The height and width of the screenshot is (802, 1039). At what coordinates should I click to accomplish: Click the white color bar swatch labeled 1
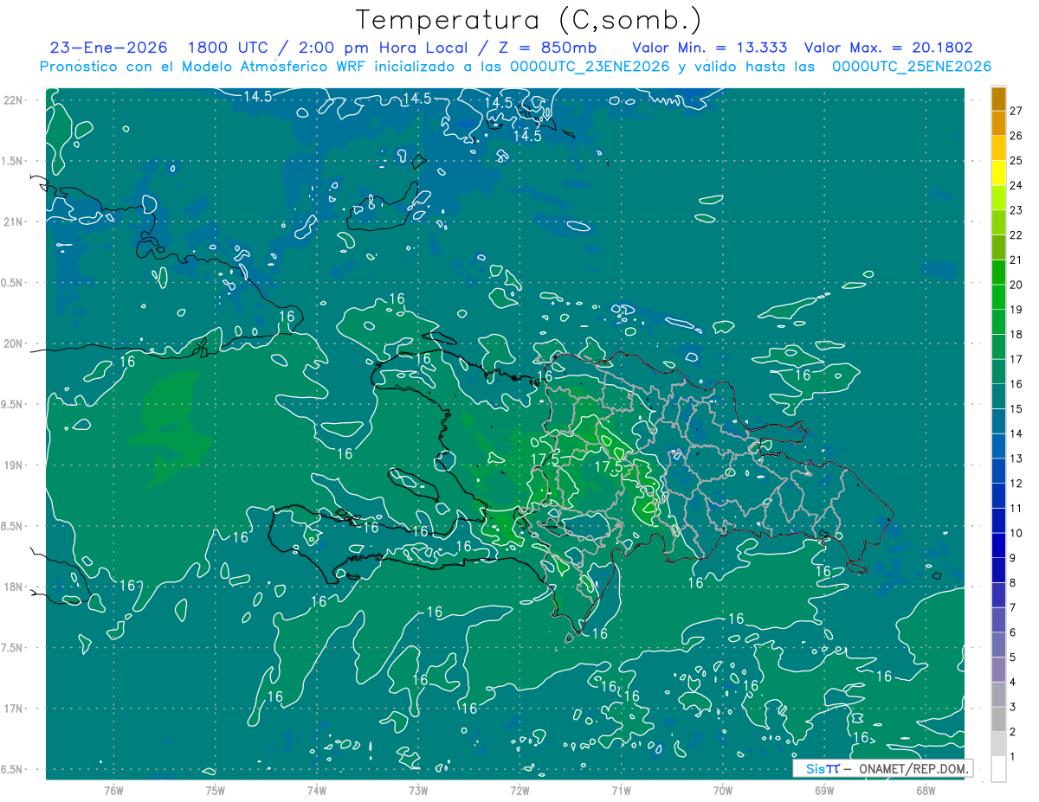(x=998, y=769)
